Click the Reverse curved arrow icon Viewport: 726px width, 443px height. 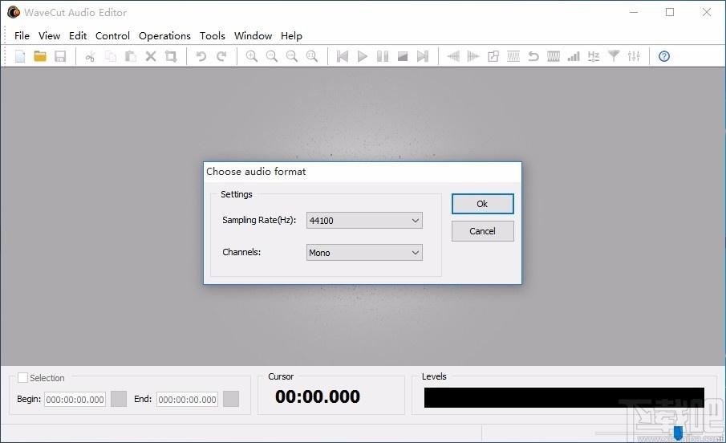pyautogui.click(x=533, y=56)
